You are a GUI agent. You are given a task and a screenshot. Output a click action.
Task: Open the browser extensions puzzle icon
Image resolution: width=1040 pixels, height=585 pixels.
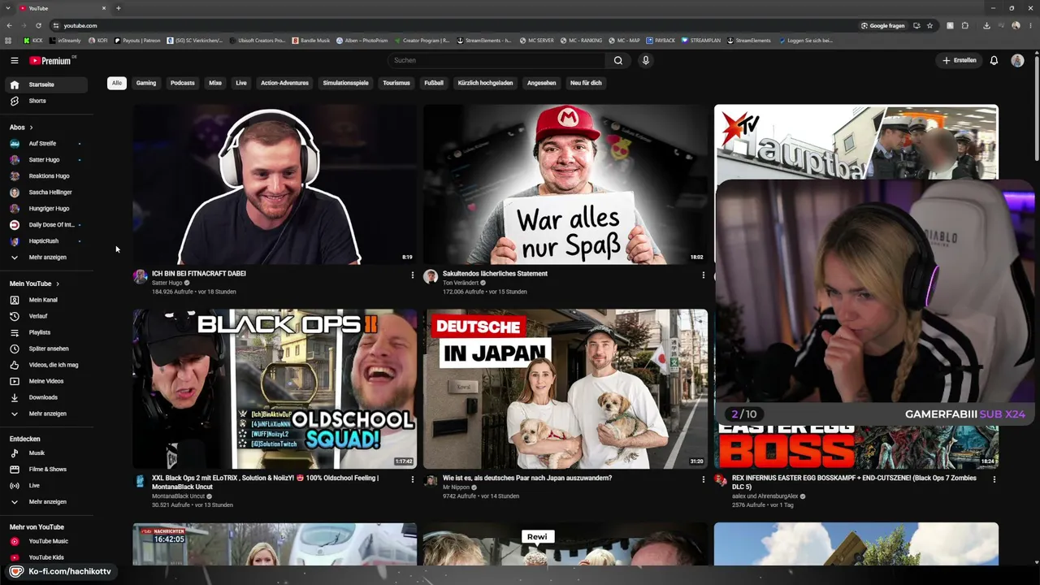pyautogui.click(x=965, y=25)
